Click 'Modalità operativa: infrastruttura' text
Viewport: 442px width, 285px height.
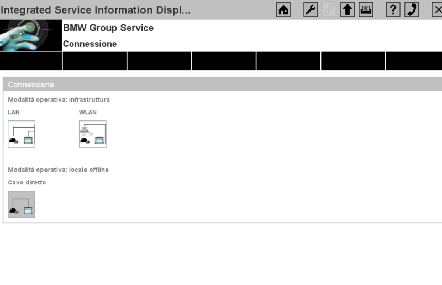coord(59,99)
